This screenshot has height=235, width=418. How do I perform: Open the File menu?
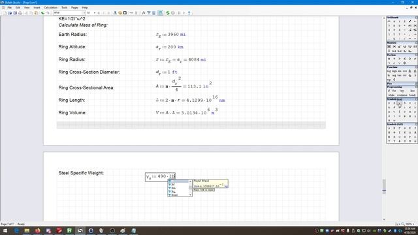(x=10, y=8)
